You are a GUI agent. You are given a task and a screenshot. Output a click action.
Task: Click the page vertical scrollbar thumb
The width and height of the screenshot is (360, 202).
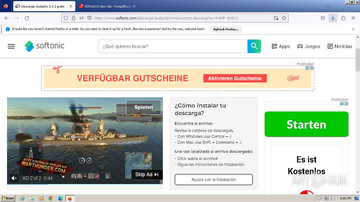pyautogui.click(x=358, y=60)
